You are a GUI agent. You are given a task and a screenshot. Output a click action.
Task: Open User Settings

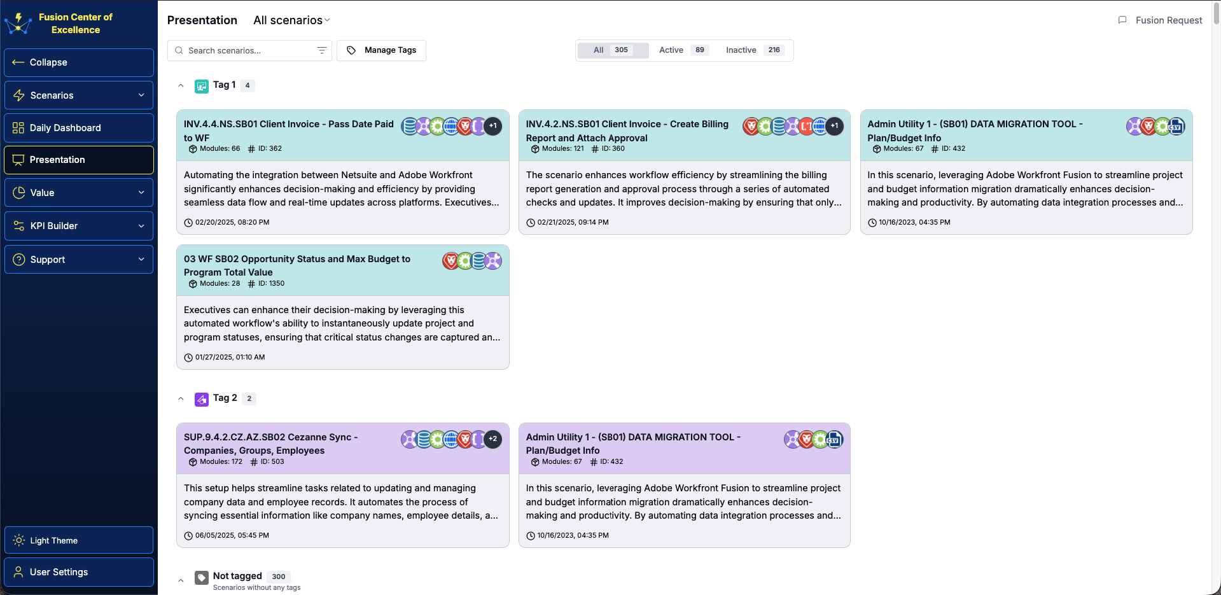coord(79,572)
